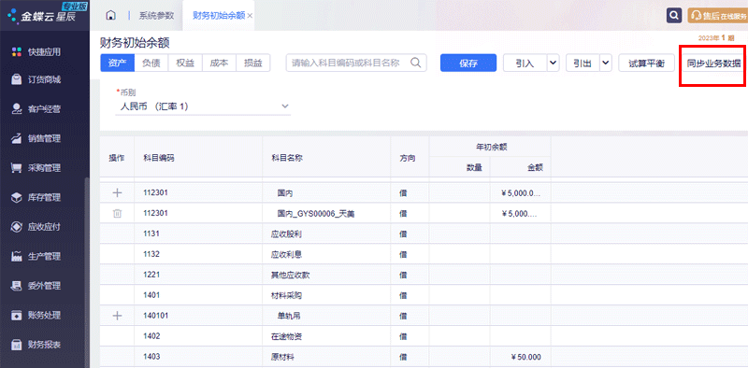Viewport: 748px width, 368px height.
Task: Click the 1132 应收利息 row name
Action: click(x=286, y=255)
